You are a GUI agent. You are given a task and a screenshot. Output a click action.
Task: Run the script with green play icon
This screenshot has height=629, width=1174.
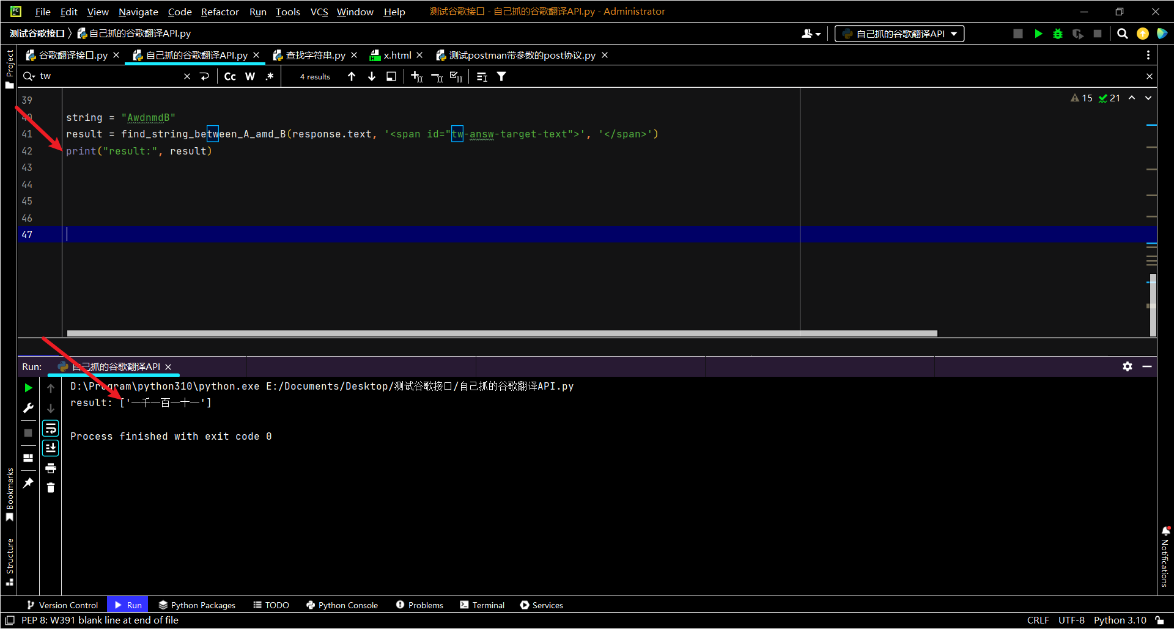coord(1038,34)
